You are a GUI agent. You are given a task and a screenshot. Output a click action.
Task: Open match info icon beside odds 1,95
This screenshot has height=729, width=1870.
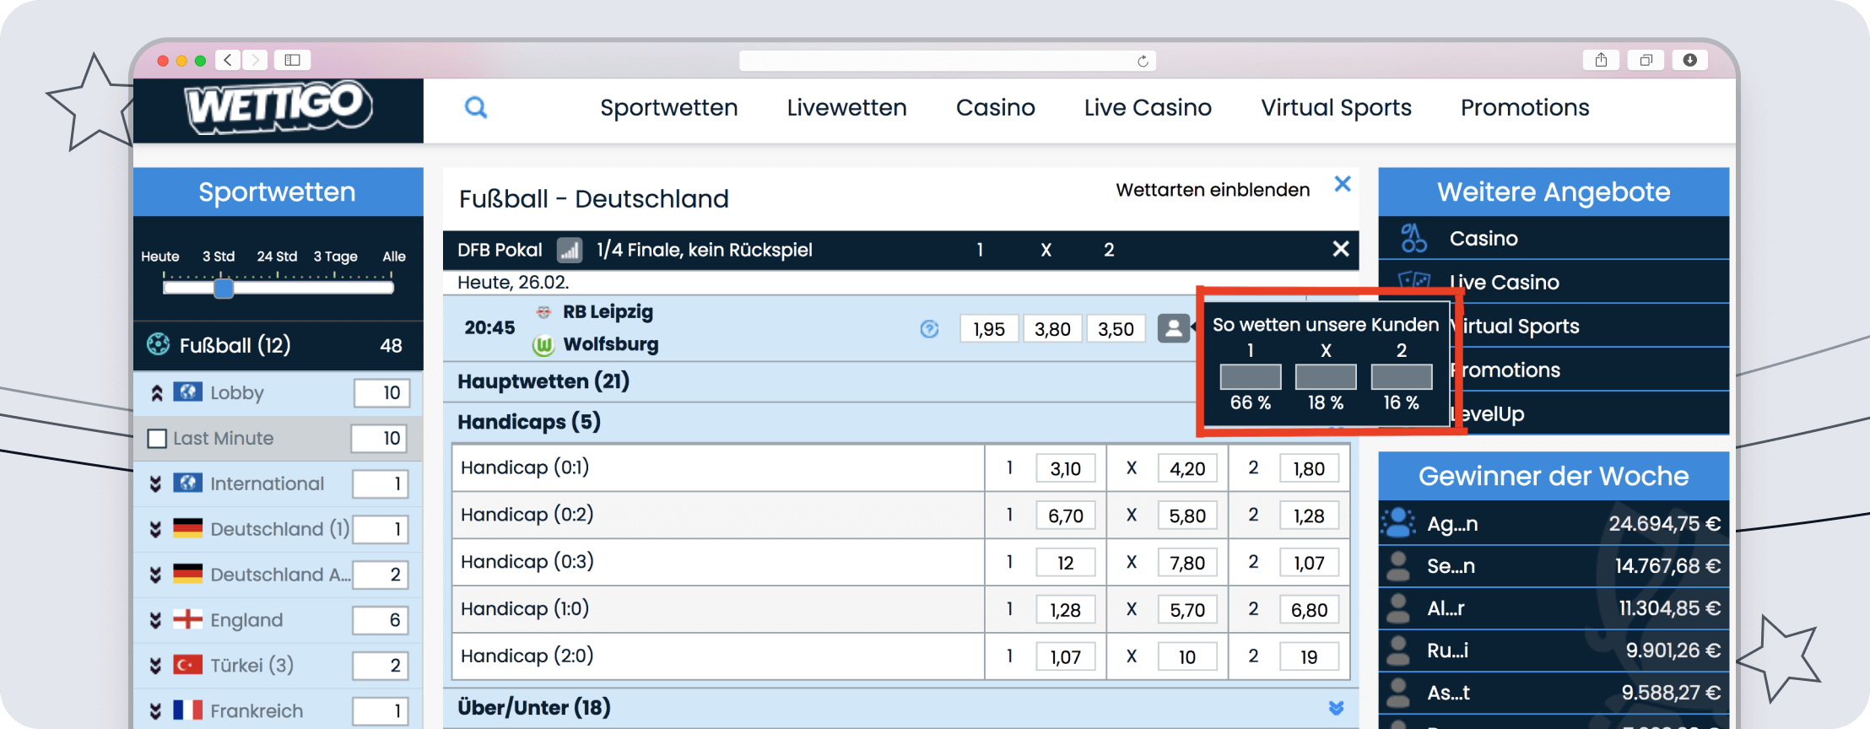[x=929, y=329]
